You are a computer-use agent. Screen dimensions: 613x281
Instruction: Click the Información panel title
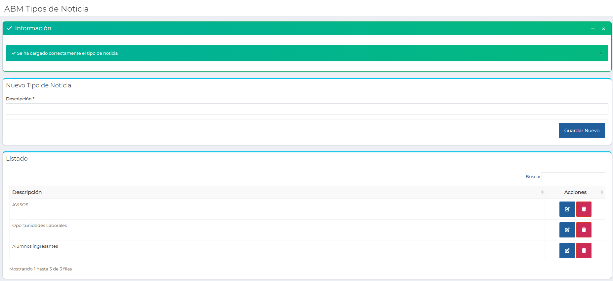(33, 28)
